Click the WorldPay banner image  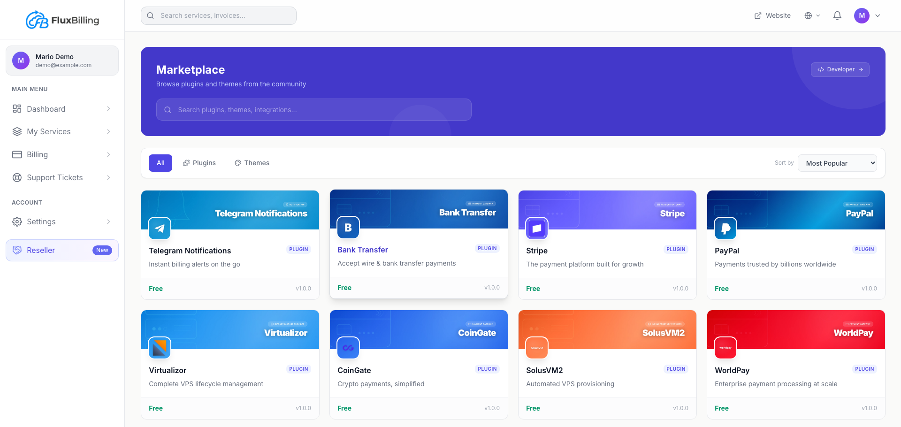(x=796, y=329)
